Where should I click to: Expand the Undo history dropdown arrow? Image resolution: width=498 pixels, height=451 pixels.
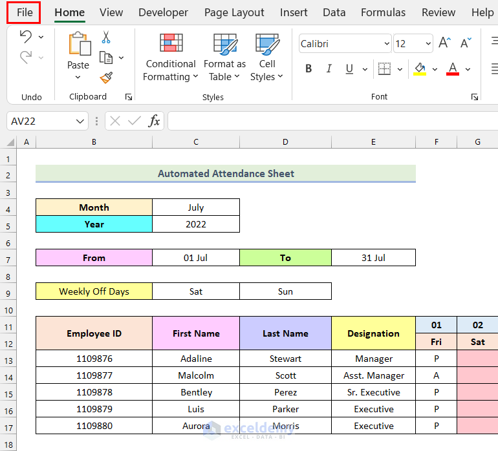[41, 37]
